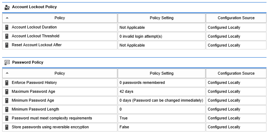
Task: Click Policy Setting header in Password Policy
Action: point(161,73)
